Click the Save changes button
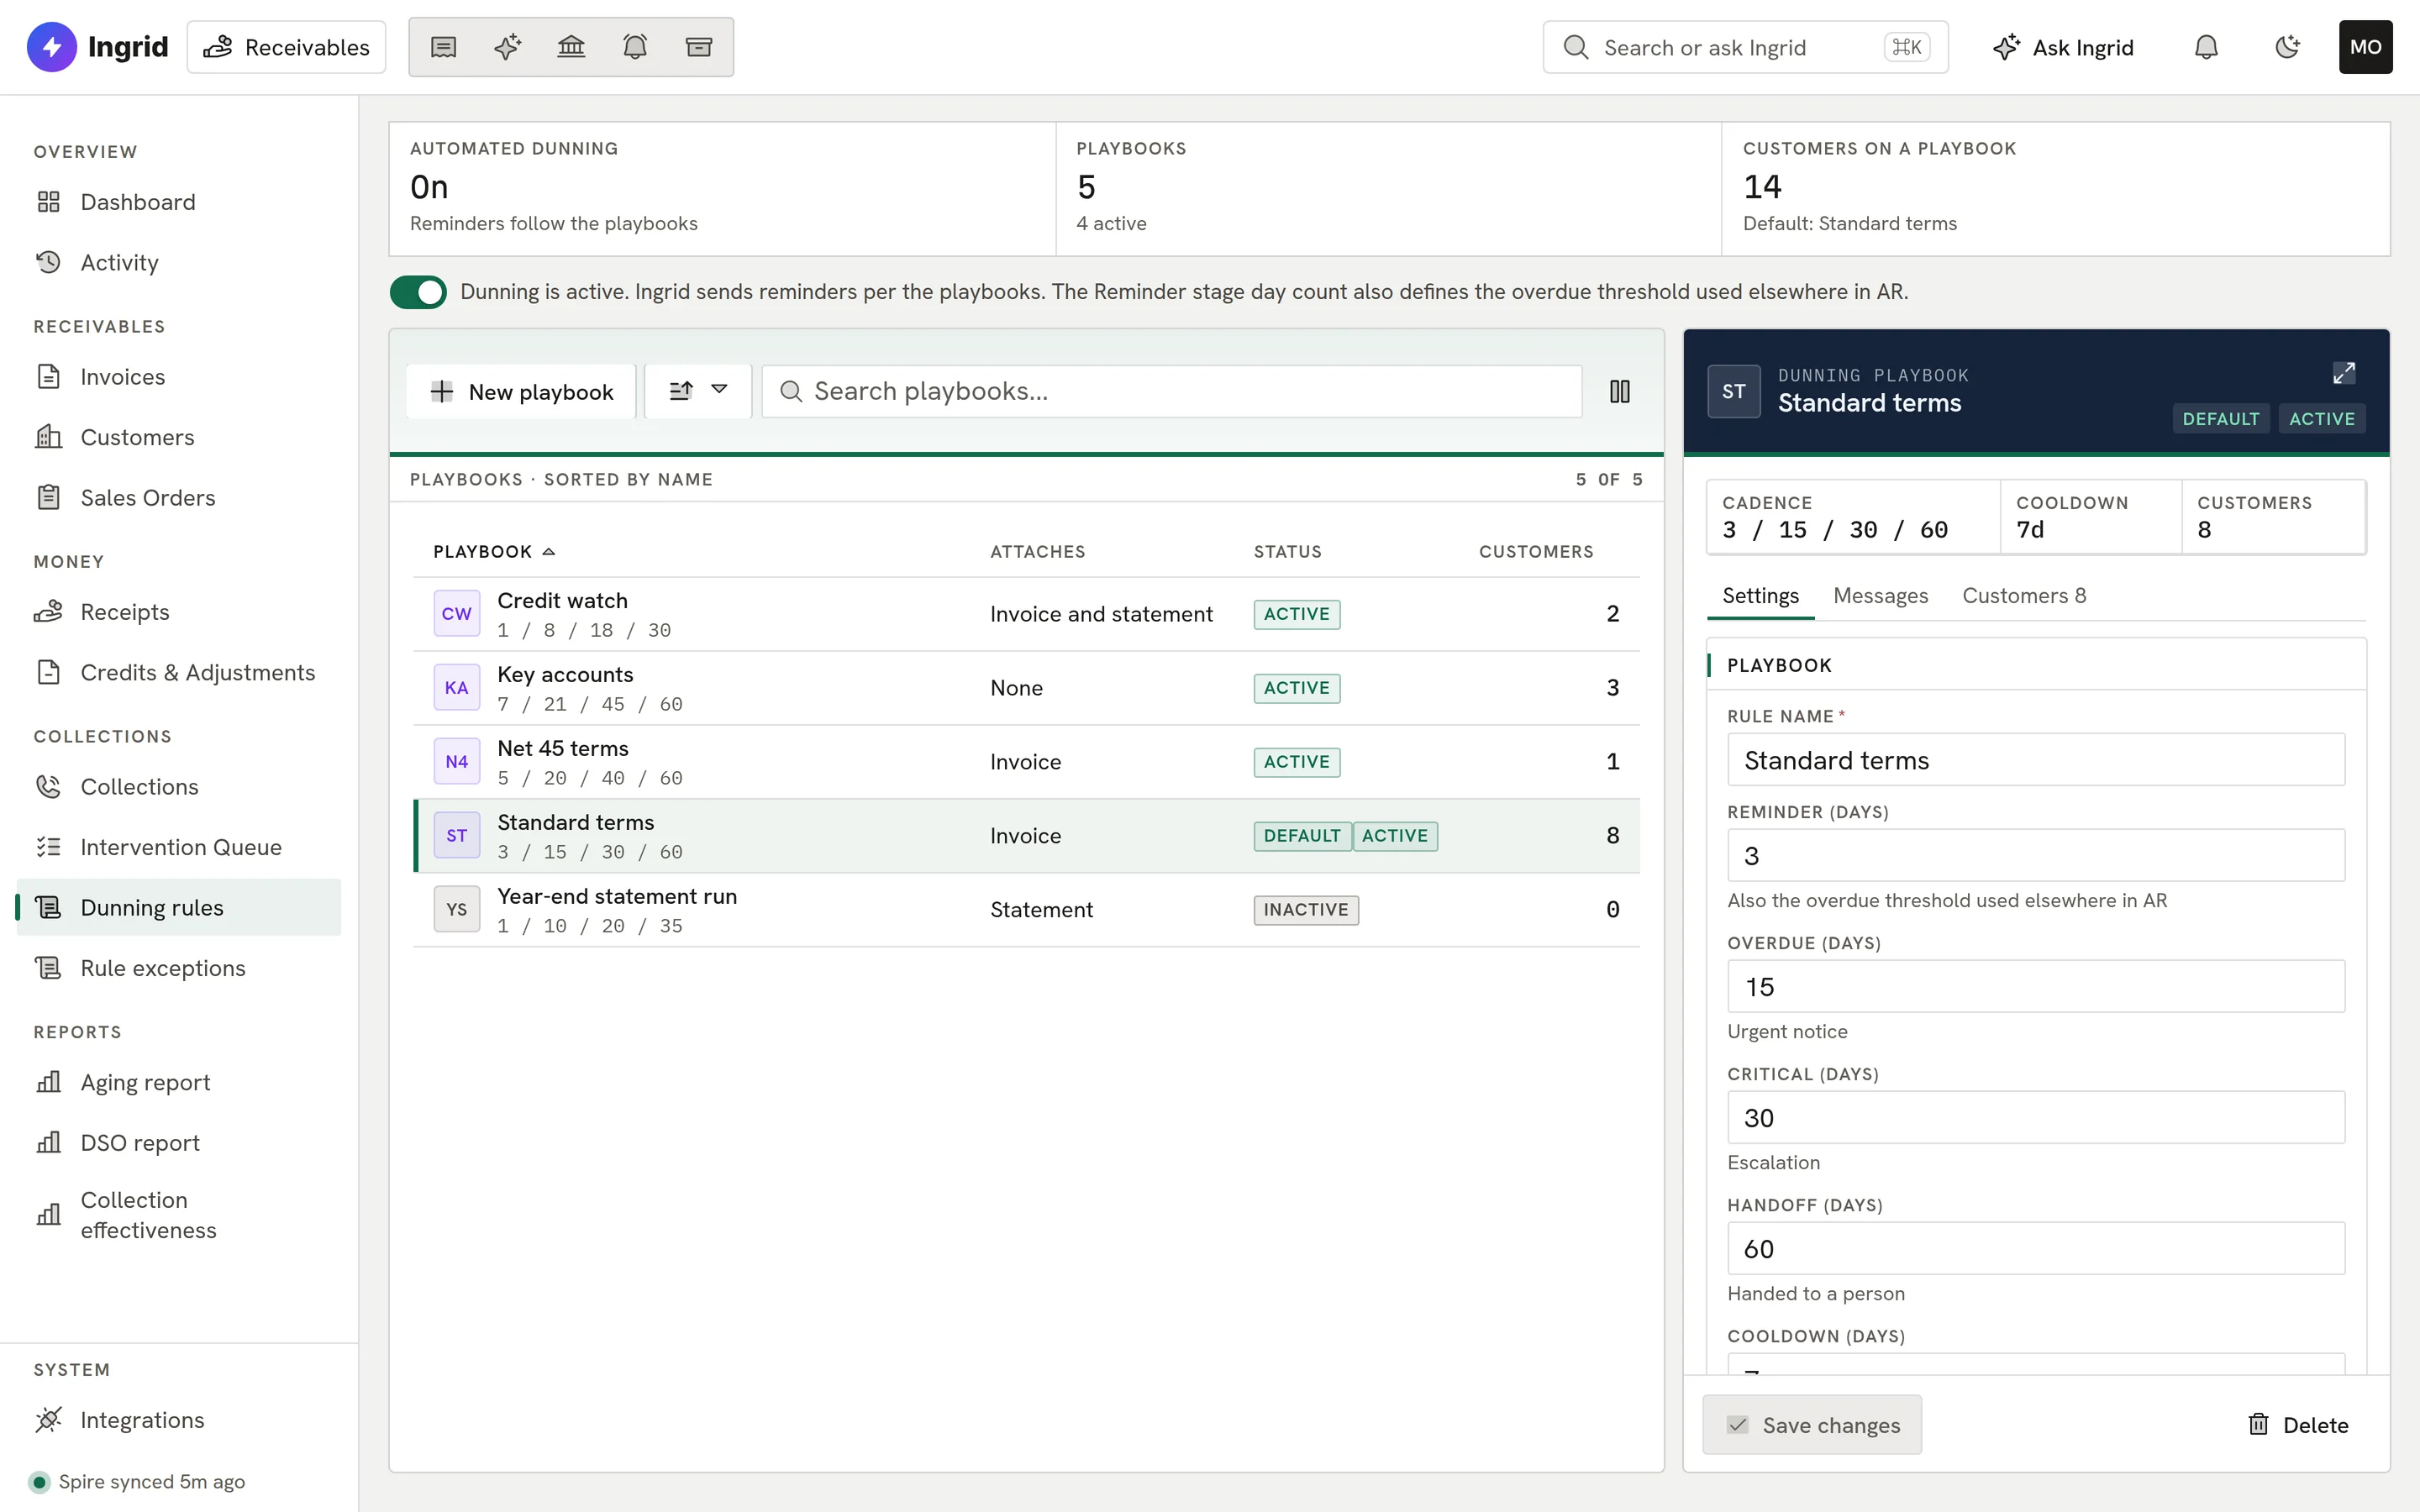 coord(1812,1424)
